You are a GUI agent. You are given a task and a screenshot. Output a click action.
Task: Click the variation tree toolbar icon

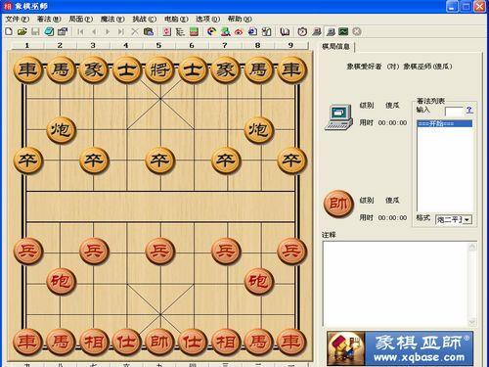pyautogui.click(x=180, y=31)
